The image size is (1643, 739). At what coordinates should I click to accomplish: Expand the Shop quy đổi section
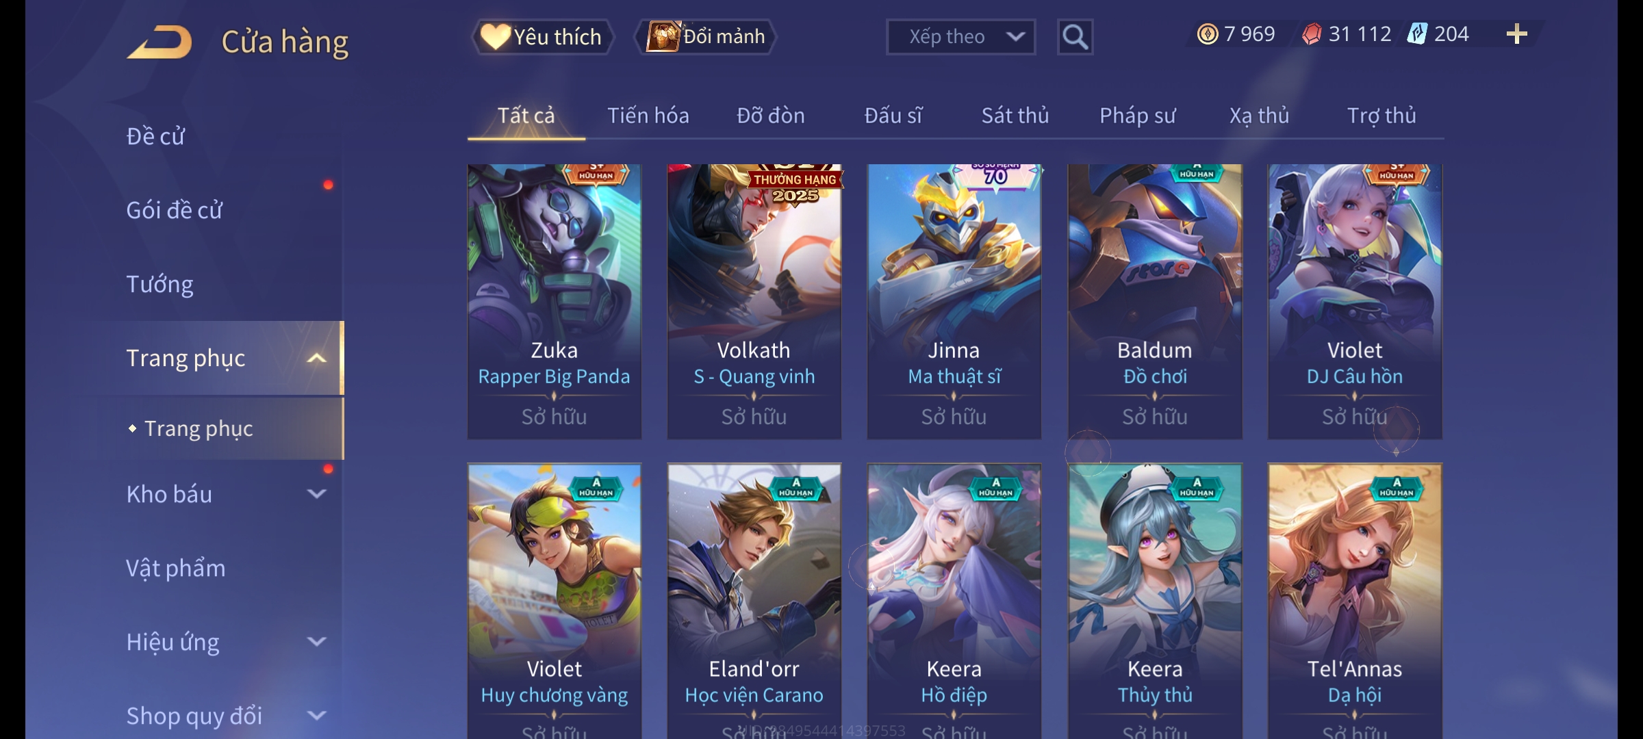[316, 716]
